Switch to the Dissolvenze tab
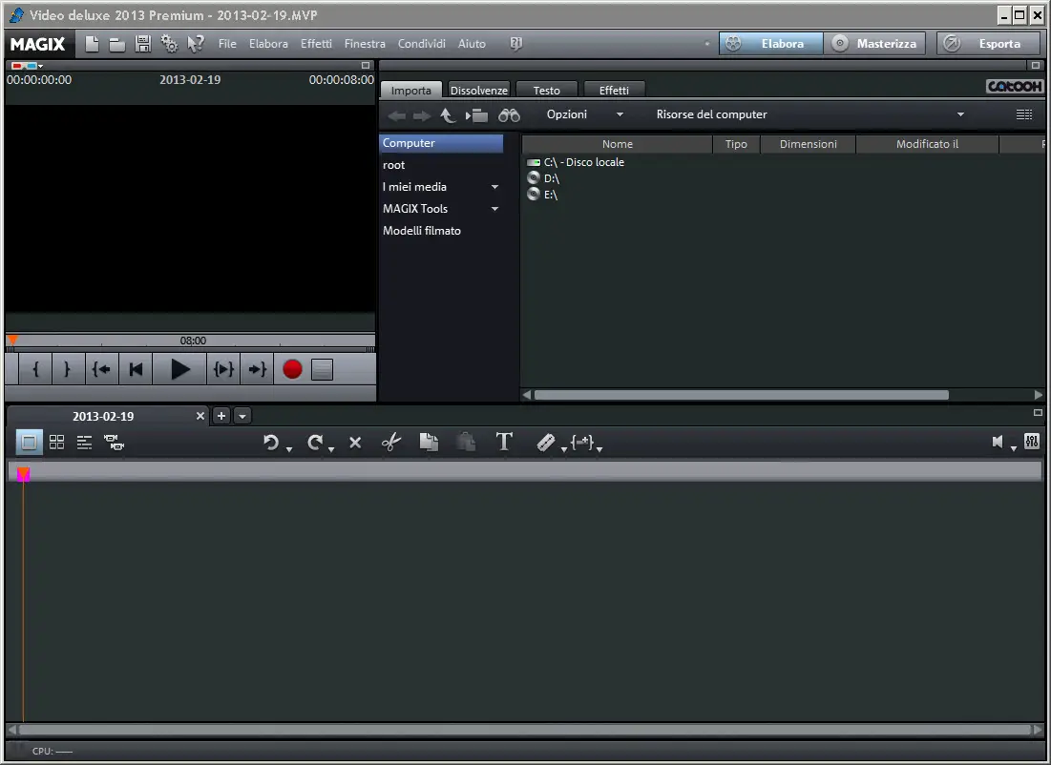 coord(478,90)
